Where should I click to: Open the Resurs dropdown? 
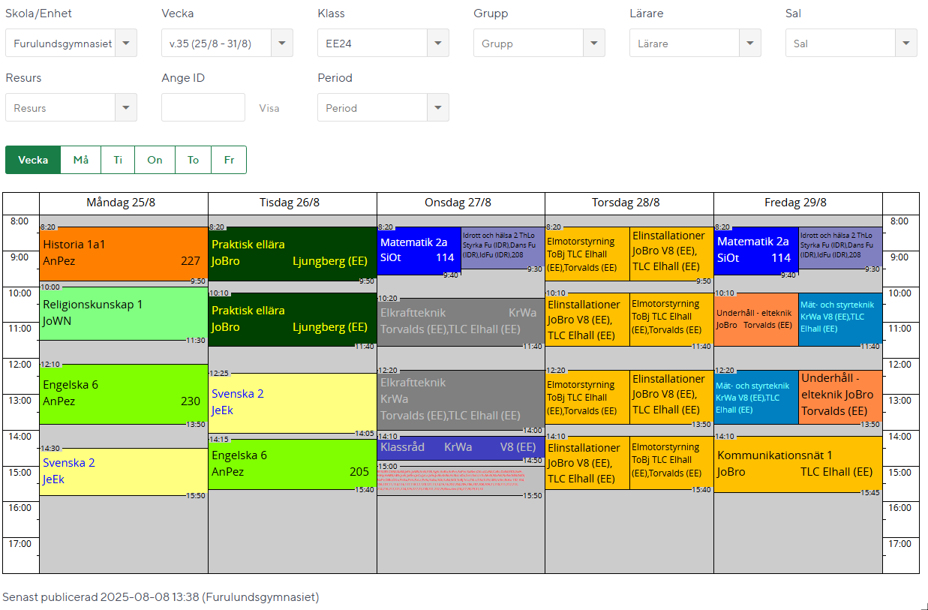tap(126, 108)
